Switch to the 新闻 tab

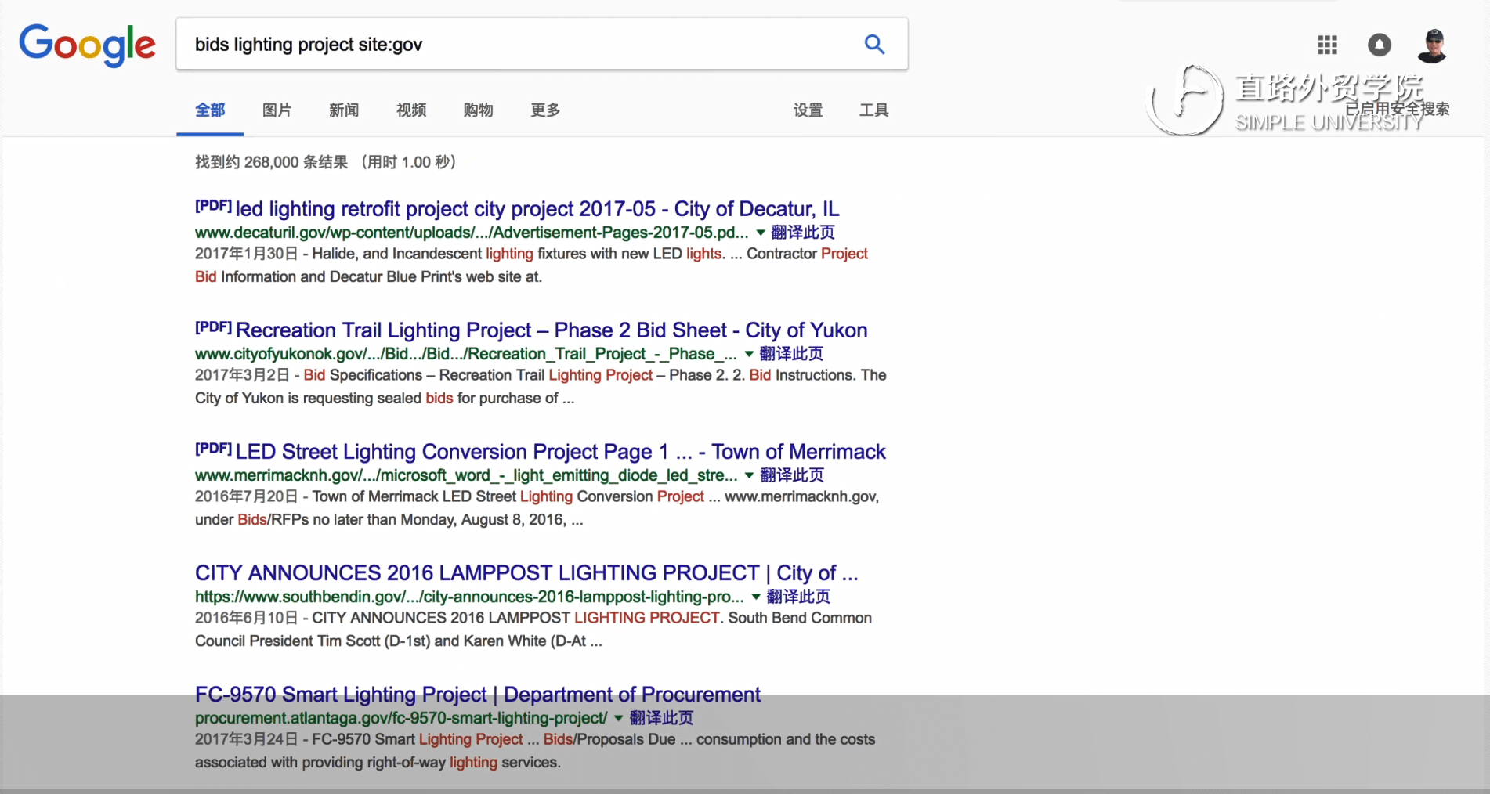[344, 110]
